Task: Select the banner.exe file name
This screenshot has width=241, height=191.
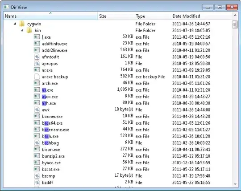Action: coord(52,116)
